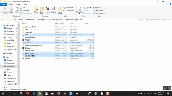The width and height of the screenshot is (172, 96).
Task: Select the steam_api.dll file
Action: [58, 53]
